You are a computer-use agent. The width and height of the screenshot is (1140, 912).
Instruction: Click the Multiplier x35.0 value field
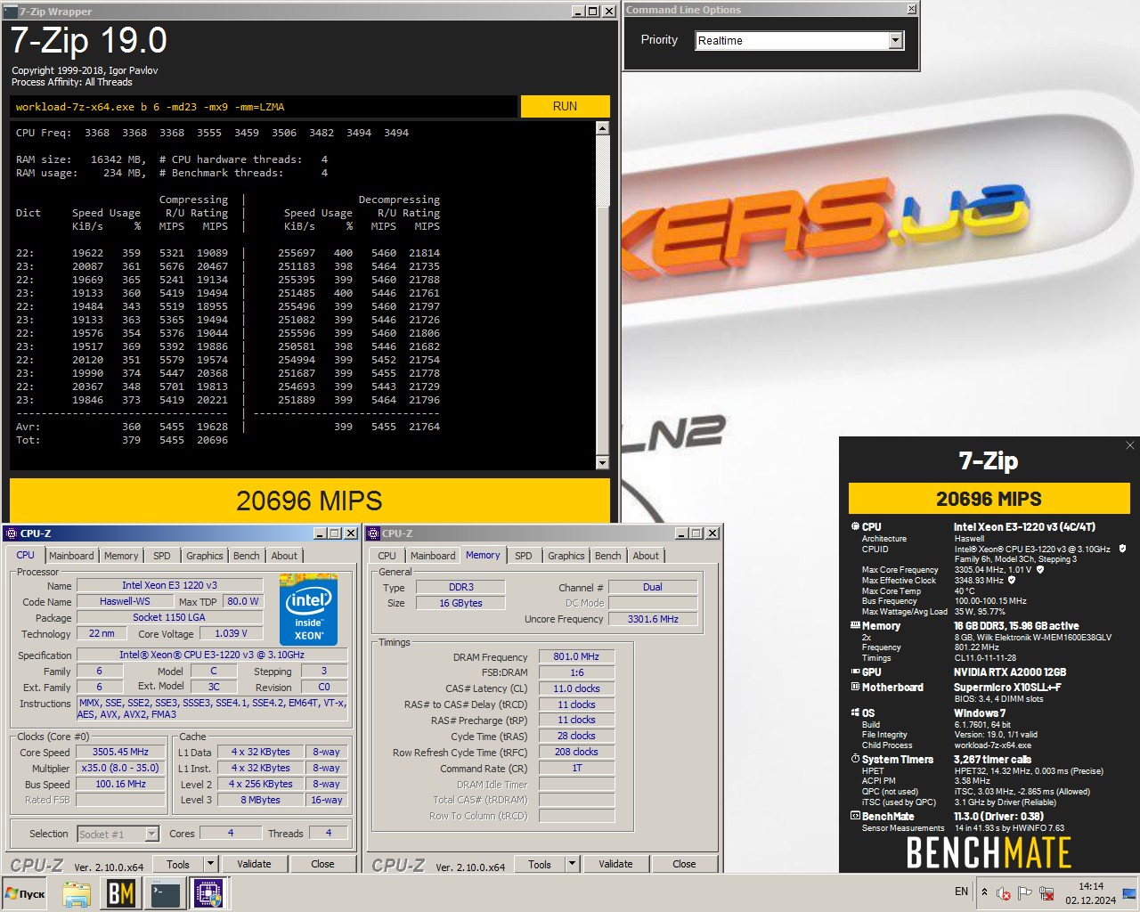120,768
